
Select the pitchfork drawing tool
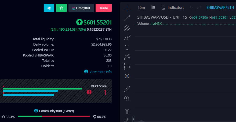point(127,28)
